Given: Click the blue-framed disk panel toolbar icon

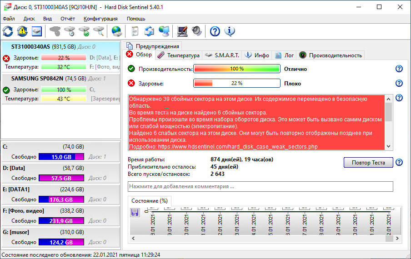Looking at the screenshot, I should (37, 31).
